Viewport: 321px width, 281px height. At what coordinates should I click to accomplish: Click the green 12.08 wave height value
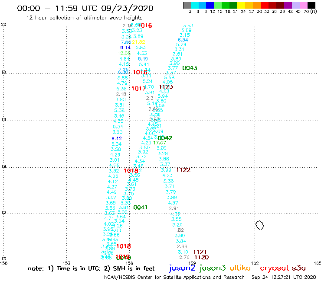pyautogui.click(x=124, y=53)
